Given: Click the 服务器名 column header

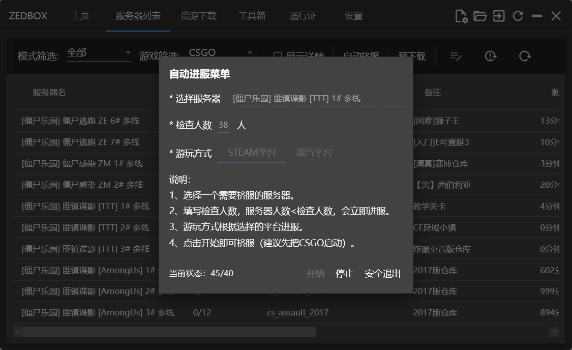Looking at the screenshot, I should (x=49, y=93).
